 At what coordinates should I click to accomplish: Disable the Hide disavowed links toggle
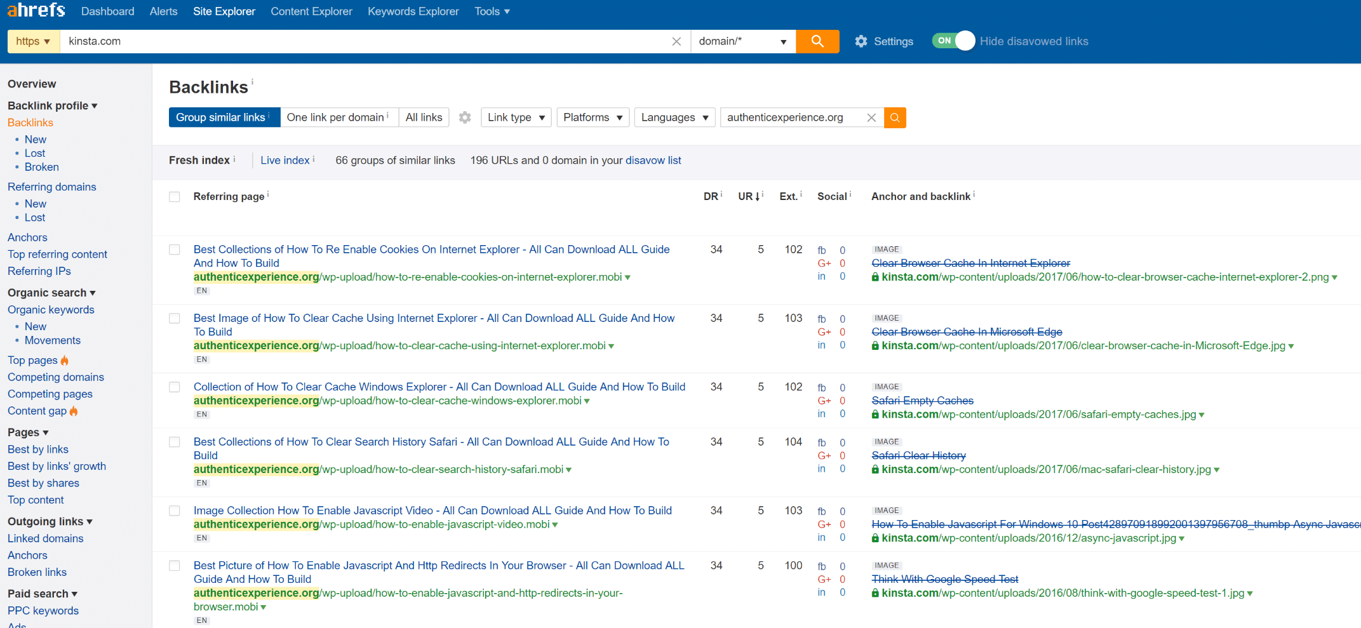click(x=953, y=40)
